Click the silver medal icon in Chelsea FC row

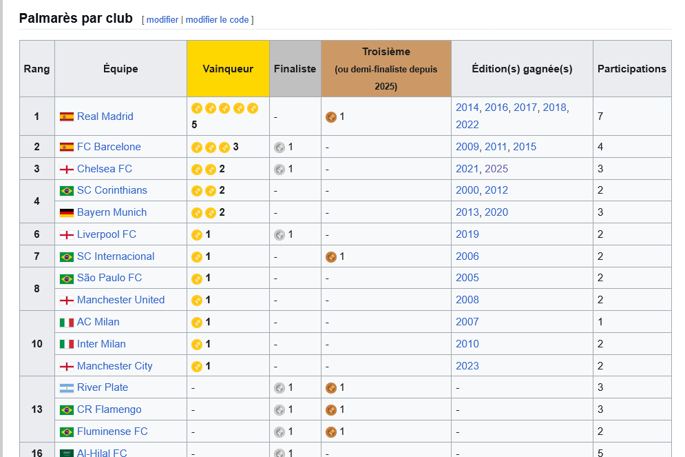point(280,170)
